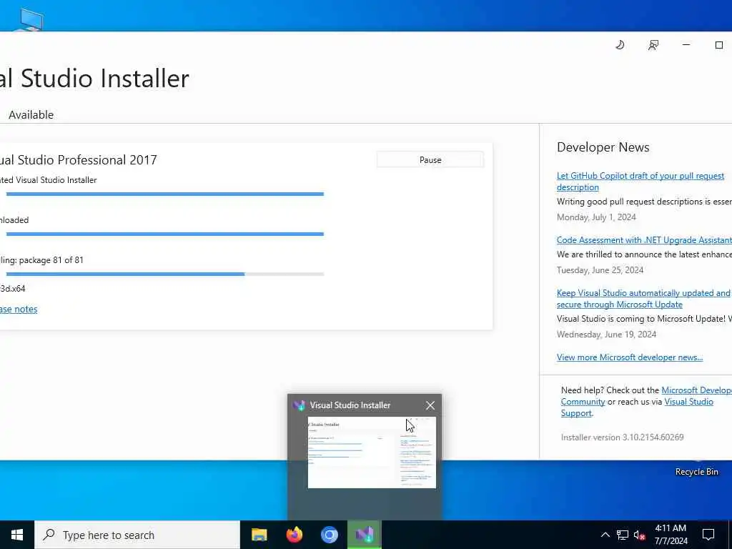Pause the Visual Studio Professional 2017 installation
The width and height of the screenshot is (732, 549).
pyautogui.click(x=430, y=159)
